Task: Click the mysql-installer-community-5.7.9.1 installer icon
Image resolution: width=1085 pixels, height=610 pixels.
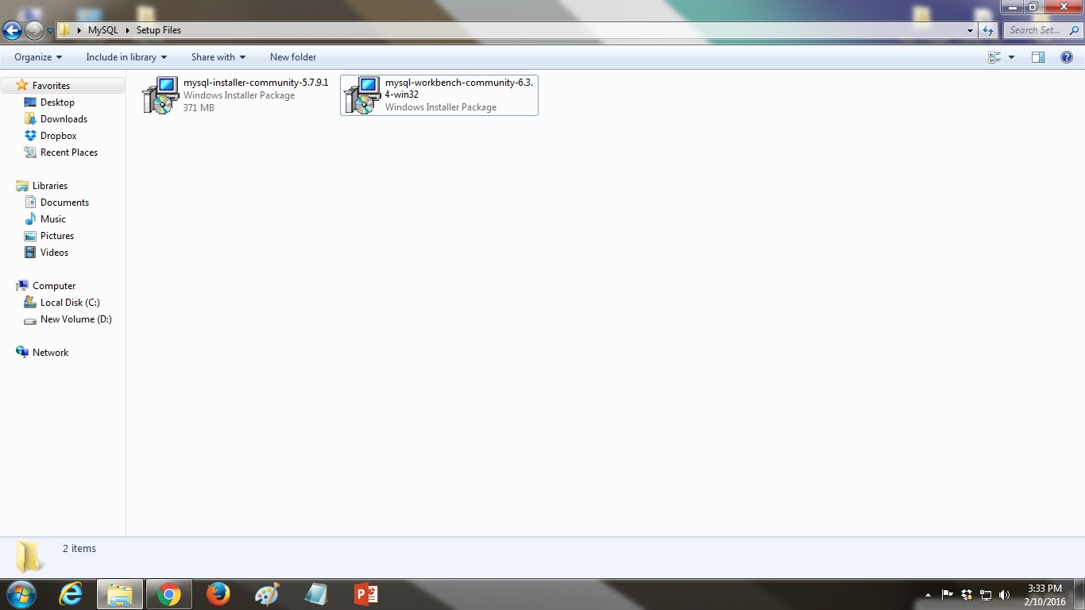Action: click(x=161, y=95)
